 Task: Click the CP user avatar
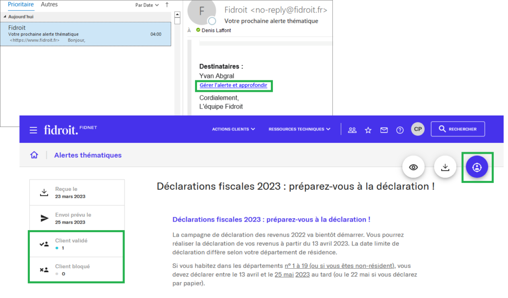click(x=418, y=129)
